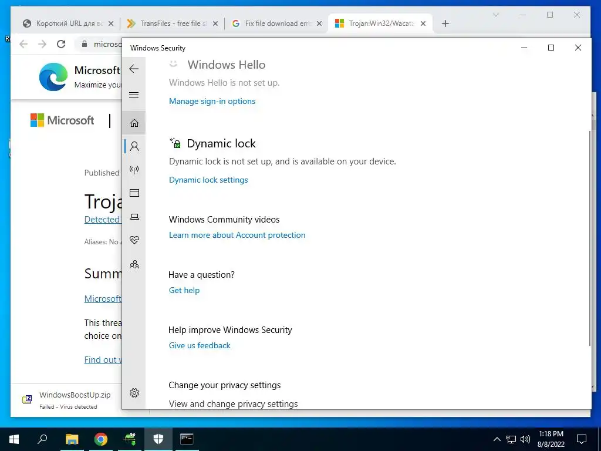
Task: Click the Microsoft link under Summary
Action: (x=103, y=298)
